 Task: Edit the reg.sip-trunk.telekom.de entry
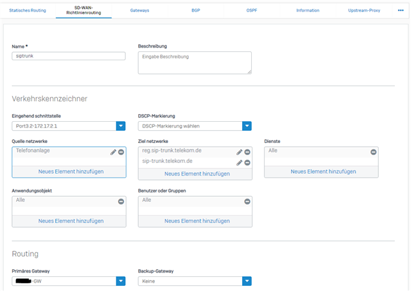(240, 152)
